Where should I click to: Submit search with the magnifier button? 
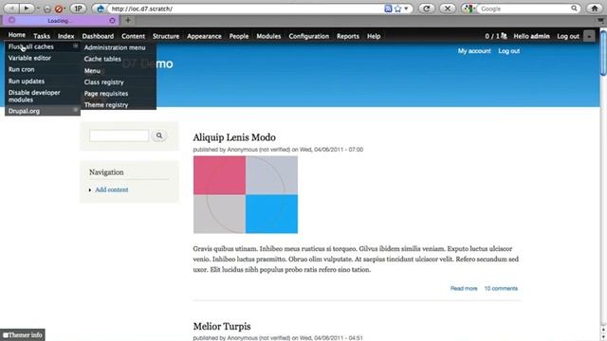click(159, 135)
